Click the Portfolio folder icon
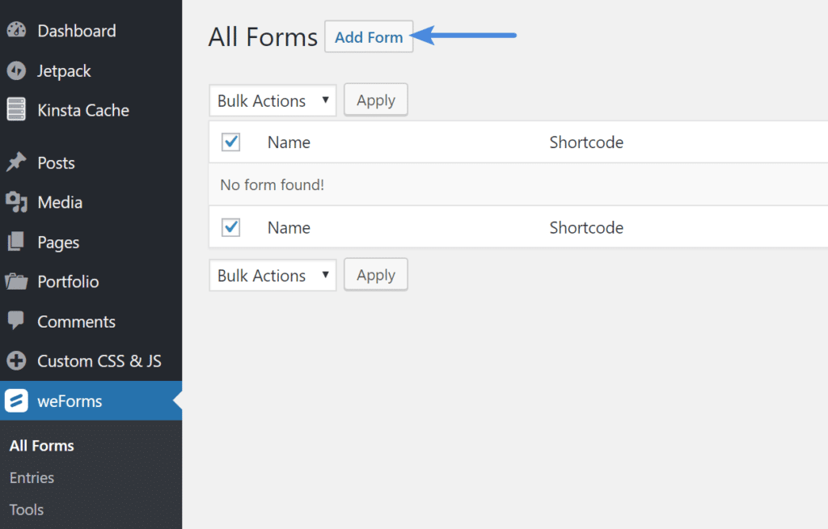 18,281
